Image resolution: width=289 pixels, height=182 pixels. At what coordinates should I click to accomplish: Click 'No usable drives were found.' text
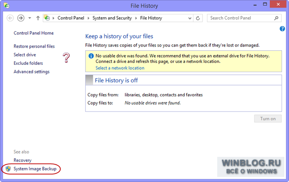coord(152,103)
